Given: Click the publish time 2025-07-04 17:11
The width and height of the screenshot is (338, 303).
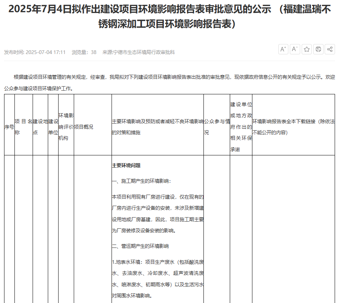Looking at the screenshot, I should coord(35,52).
